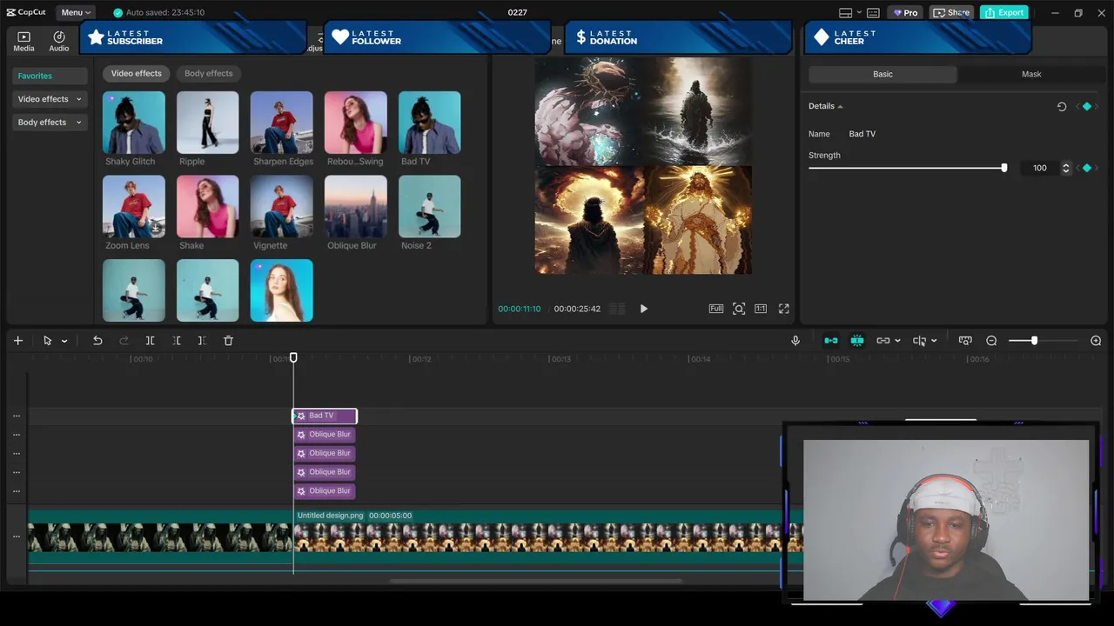Adjust the timeline zoom slider
The height and width of the screenshot is (626, 1114).
[x=1034, y=341]
